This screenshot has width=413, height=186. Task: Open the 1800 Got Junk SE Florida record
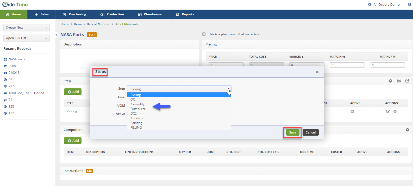26,93
